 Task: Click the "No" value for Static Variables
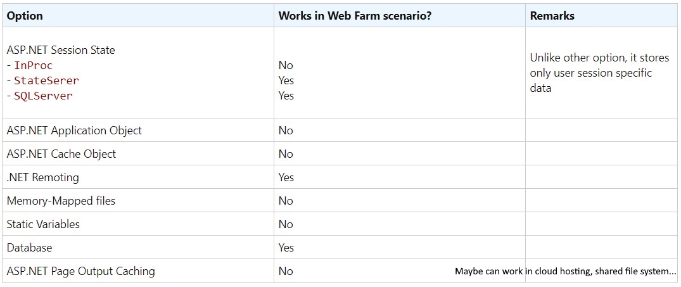coord(286,224)
